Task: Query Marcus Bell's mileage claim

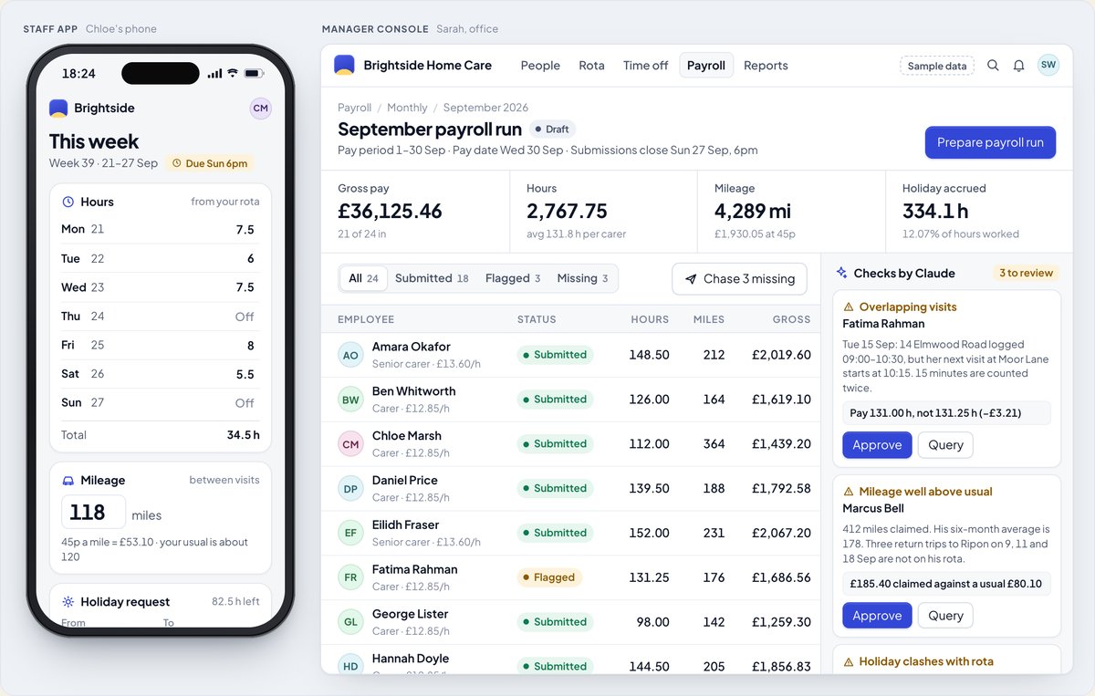Action: tap(945, 616)
